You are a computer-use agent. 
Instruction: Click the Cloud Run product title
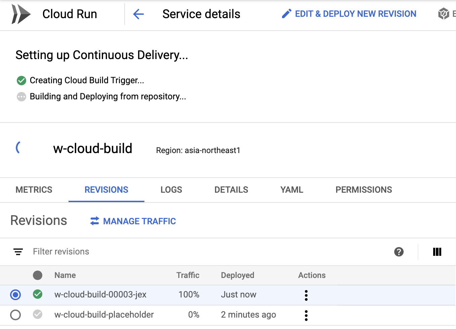(x=70, y=14)
